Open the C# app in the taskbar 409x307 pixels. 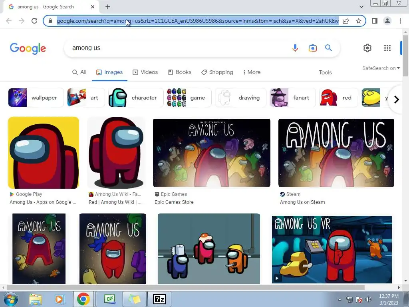coord(109,299)
